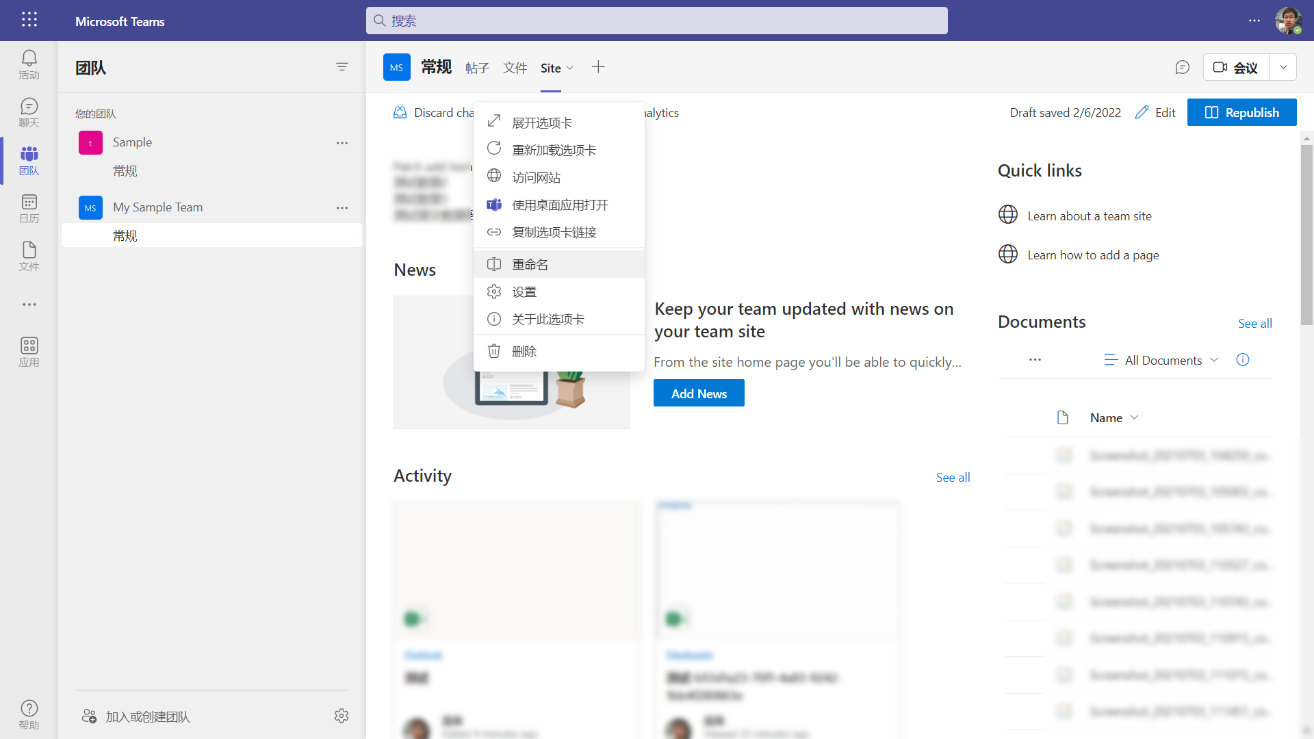Click the Republish button
The width and height of the screenshot is (1314, 739).
click(1241, 112)
